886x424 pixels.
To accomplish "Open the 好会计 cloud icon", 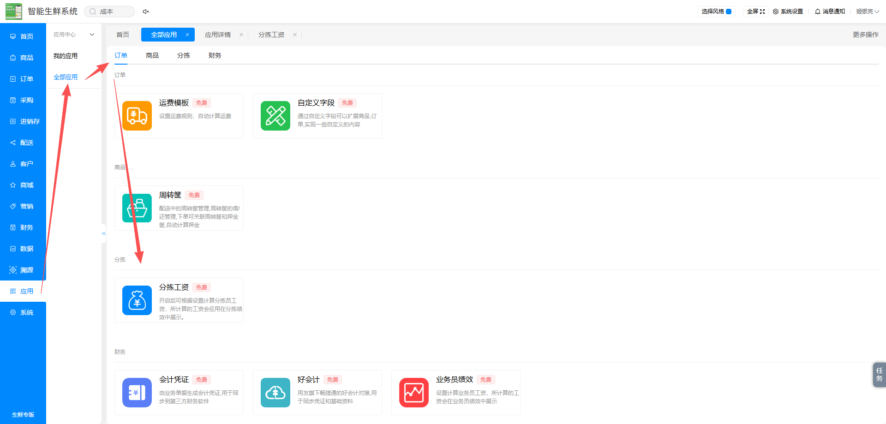I will 275,393.
